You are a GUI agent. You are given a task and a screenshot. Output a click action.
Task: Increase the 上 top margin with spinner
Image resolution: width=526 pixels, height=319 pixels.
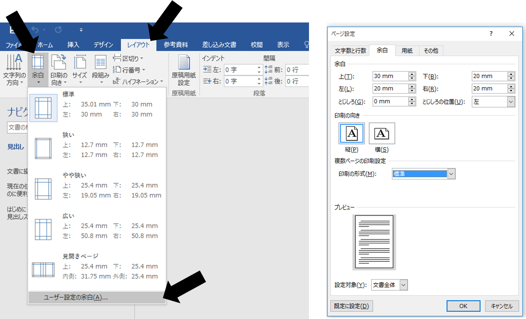coord(412,74)
